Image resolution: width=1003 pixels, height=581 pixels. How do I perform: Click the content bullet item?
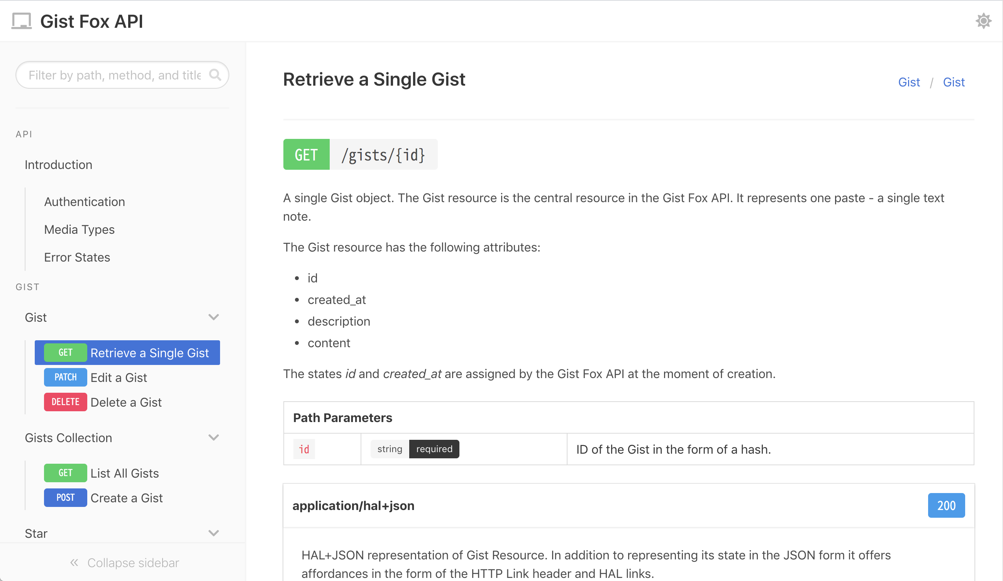tap(329, 343)
